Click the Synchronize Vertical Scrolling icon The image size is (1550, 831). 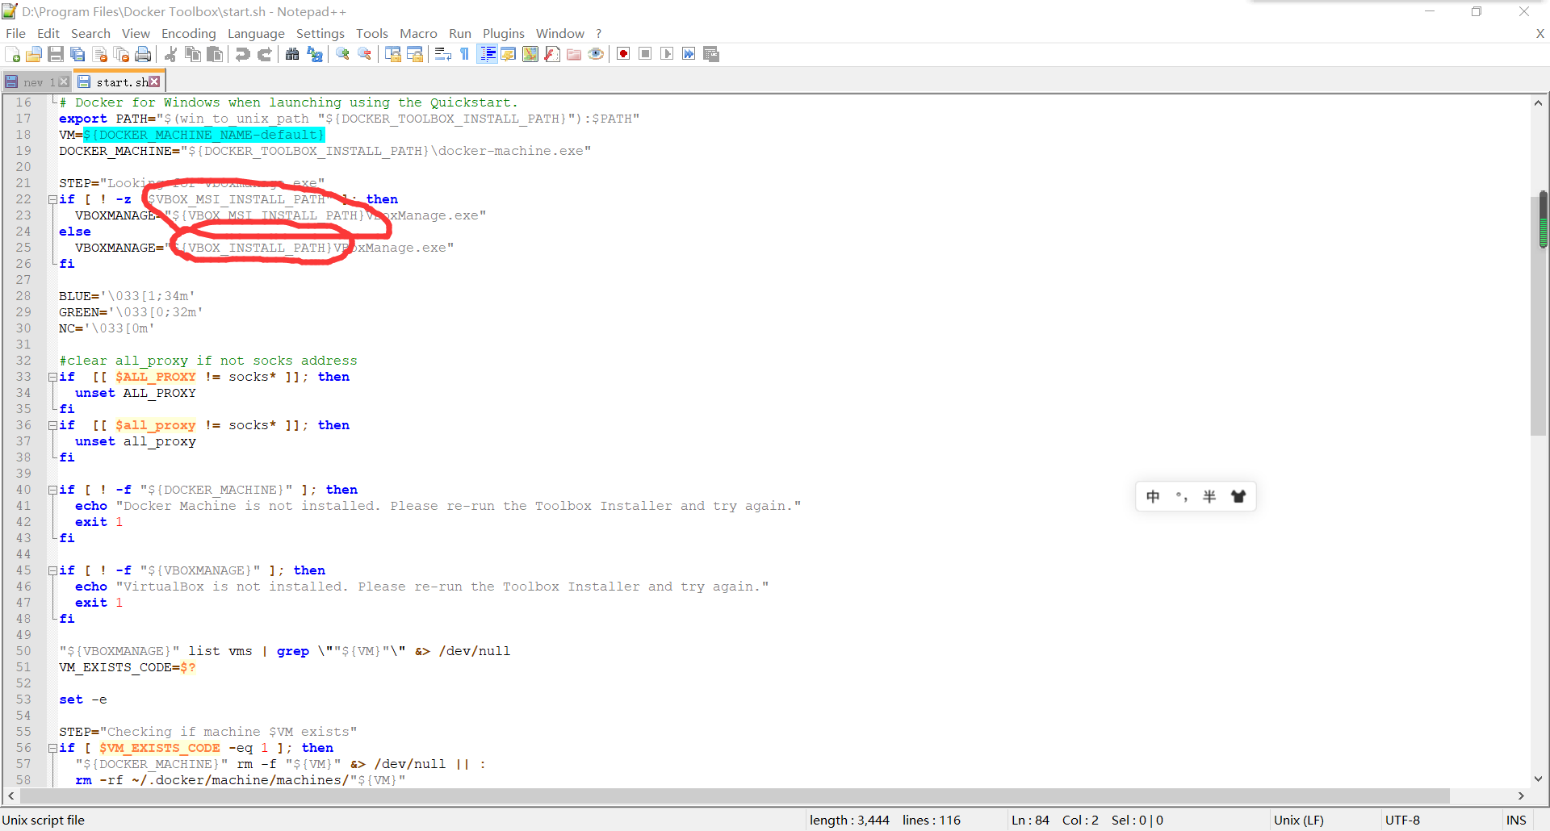click(393, 54)
